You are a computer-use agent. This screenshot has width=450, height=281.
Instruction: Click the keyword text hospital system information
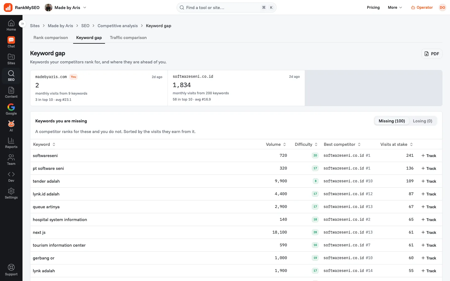(60, 219)
